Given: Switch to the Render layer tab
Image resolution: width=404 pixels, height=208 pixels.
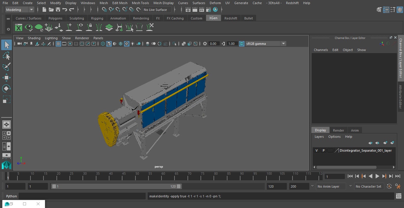Looking at the screenshot, I should [338, 130].
